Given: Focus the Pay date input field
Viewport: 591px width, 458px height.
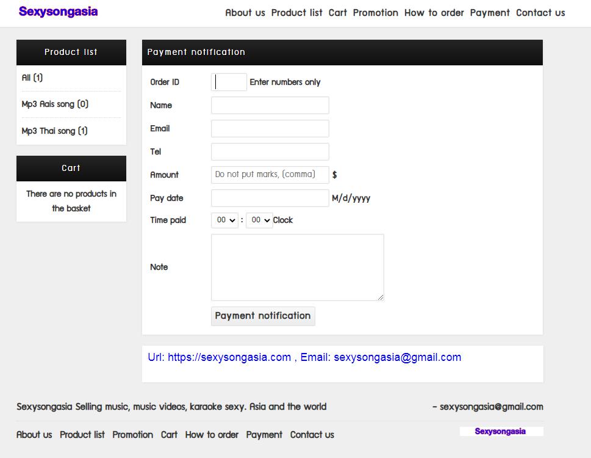Looking at the screenshot, I should coord(270,198).
